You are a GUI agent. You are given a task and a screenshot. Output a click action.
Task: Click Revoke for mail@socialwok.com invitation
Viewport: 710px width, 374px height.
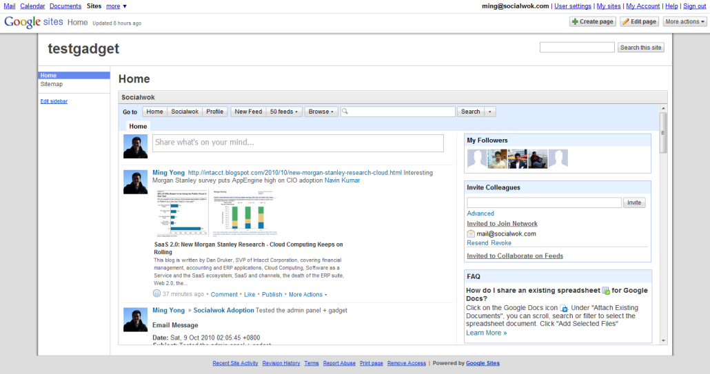coord(501,243)
